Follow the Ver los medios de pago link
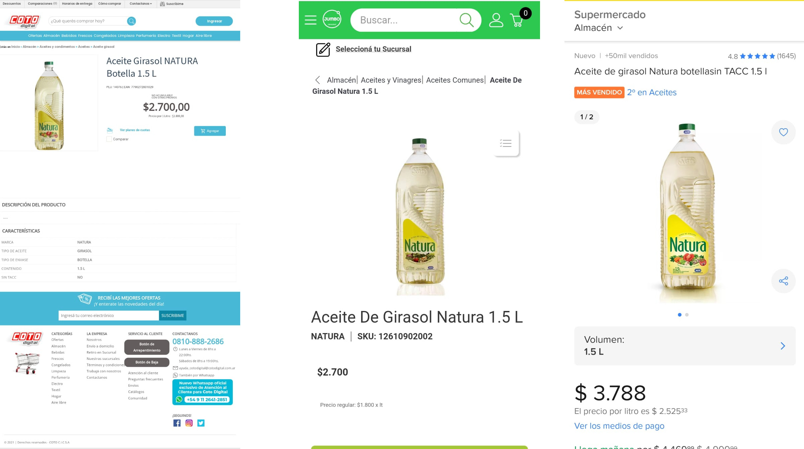The width and height of the screenshot is (804, 449). click(619, 426)
